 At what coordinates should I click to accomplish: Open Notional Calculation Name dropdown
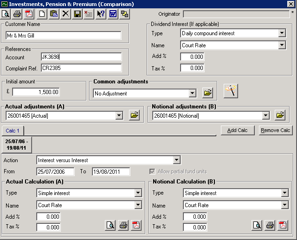pos(284,205)
